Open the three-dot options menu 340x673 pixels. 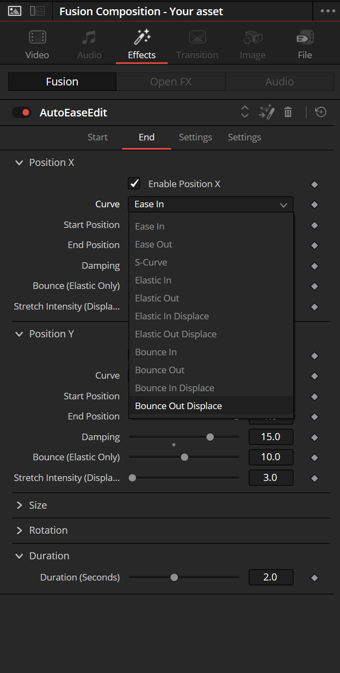(x=328, y=11)
